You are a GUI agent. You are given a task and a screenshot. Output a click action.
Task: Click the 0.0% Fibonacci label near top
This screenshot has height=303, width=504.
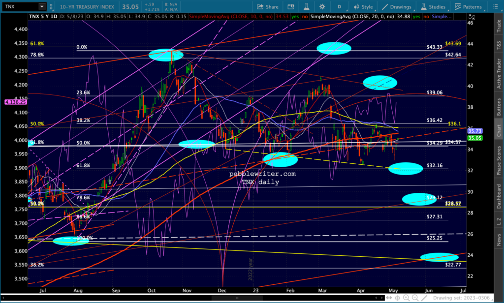(x=82, y=47)
